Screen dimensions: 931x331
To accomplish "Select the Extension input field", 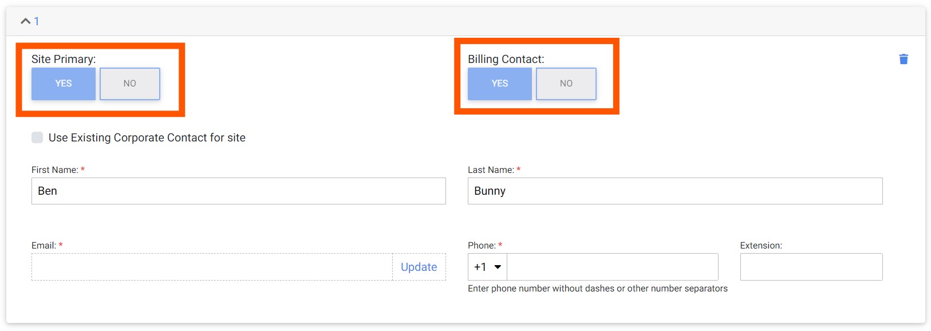I will coord(811,267).
